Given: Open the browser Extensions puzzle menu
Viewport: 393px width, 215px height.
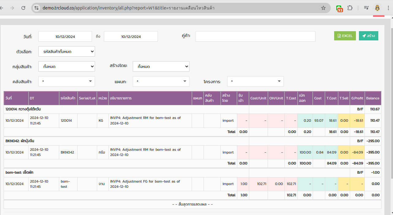Looking at the screenshot, I should 350,8.
